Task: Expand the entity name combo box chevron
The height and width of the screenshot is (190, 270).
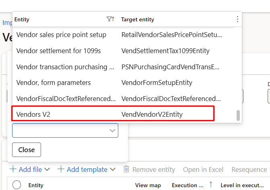Action: (x=112, y=130)
